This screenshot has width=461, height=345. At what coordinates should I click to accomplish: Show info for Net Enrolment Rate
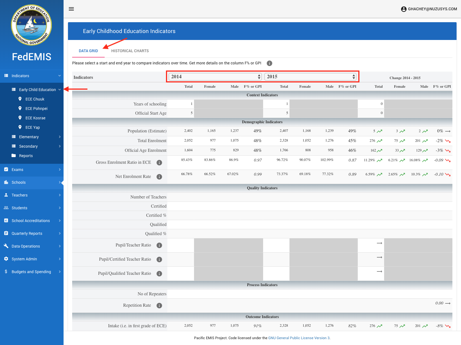point(159,177)
